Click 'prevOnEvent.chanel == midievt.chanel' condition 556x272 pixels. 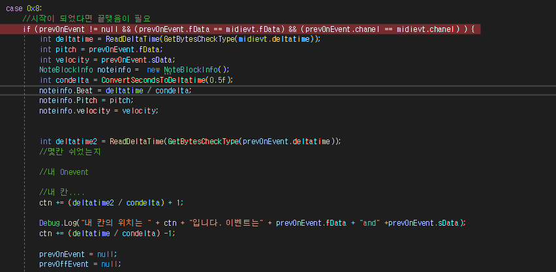[x=382, y=29]
